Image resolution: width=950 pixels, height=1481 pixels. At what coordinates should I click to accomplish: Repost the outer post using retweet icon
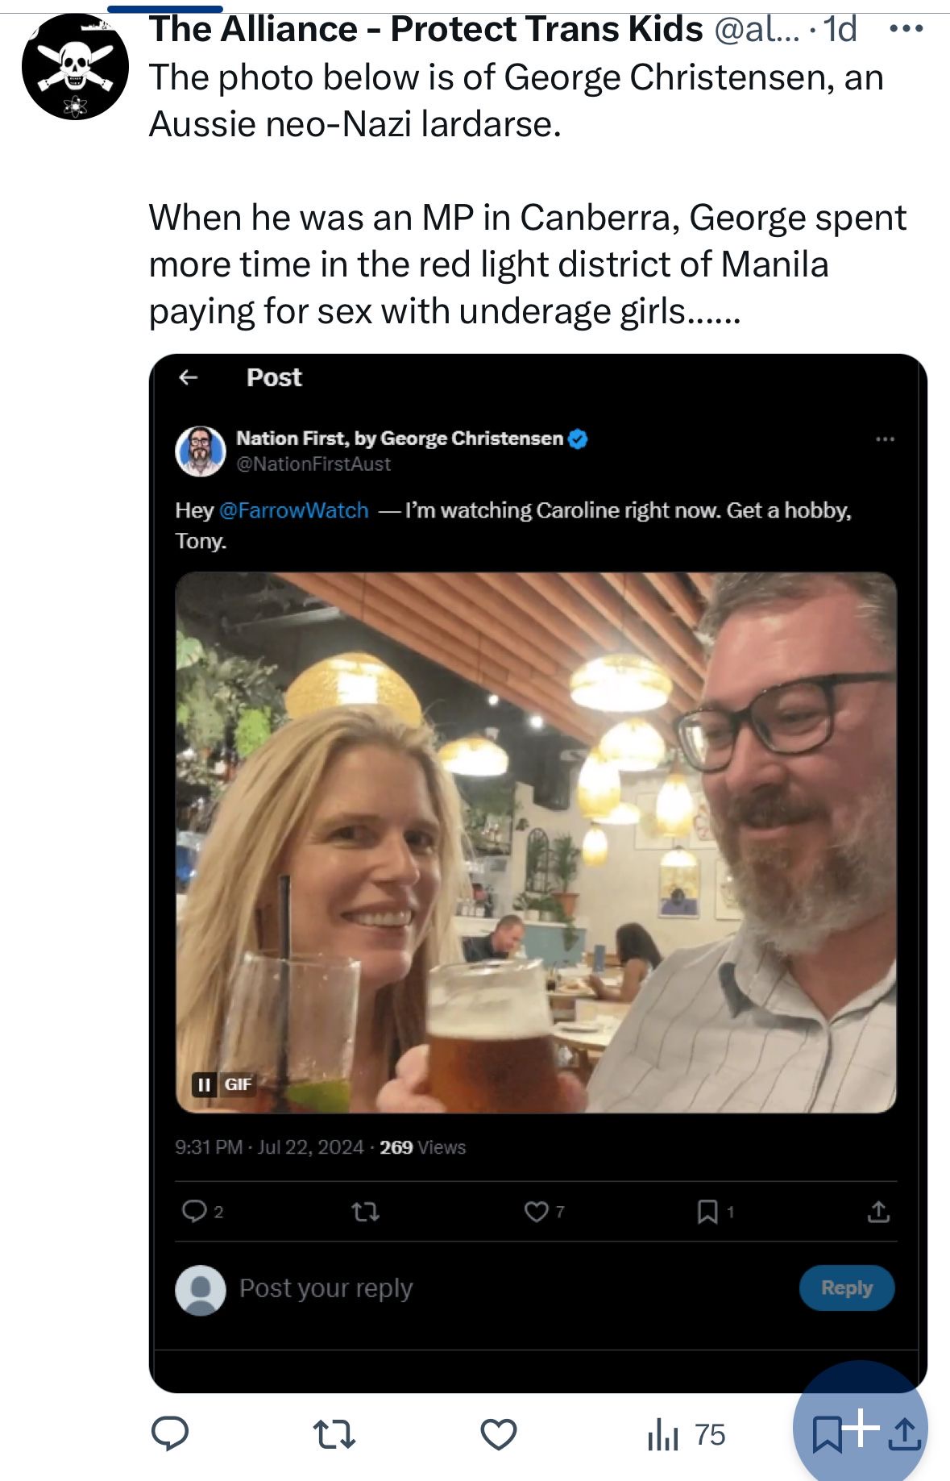tap(334, 1434)
